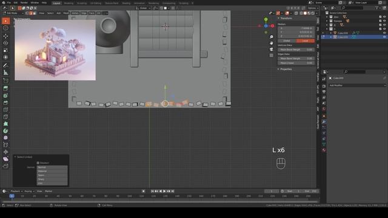Switch to solid viewport shading mode
Viewport: 388px width, 218px height.
pos(305,13)
